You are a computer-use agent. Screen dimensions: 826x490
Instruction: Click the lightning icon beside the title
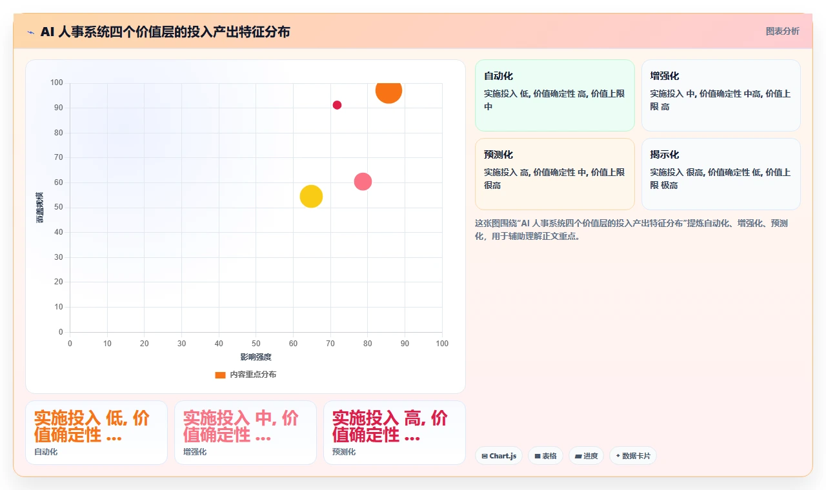pyautogui.click(x=30, y=32)
